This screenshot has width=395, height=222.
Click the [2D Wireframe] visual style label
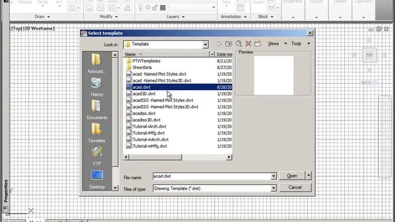pyautogui.click(x=39, y=29)
